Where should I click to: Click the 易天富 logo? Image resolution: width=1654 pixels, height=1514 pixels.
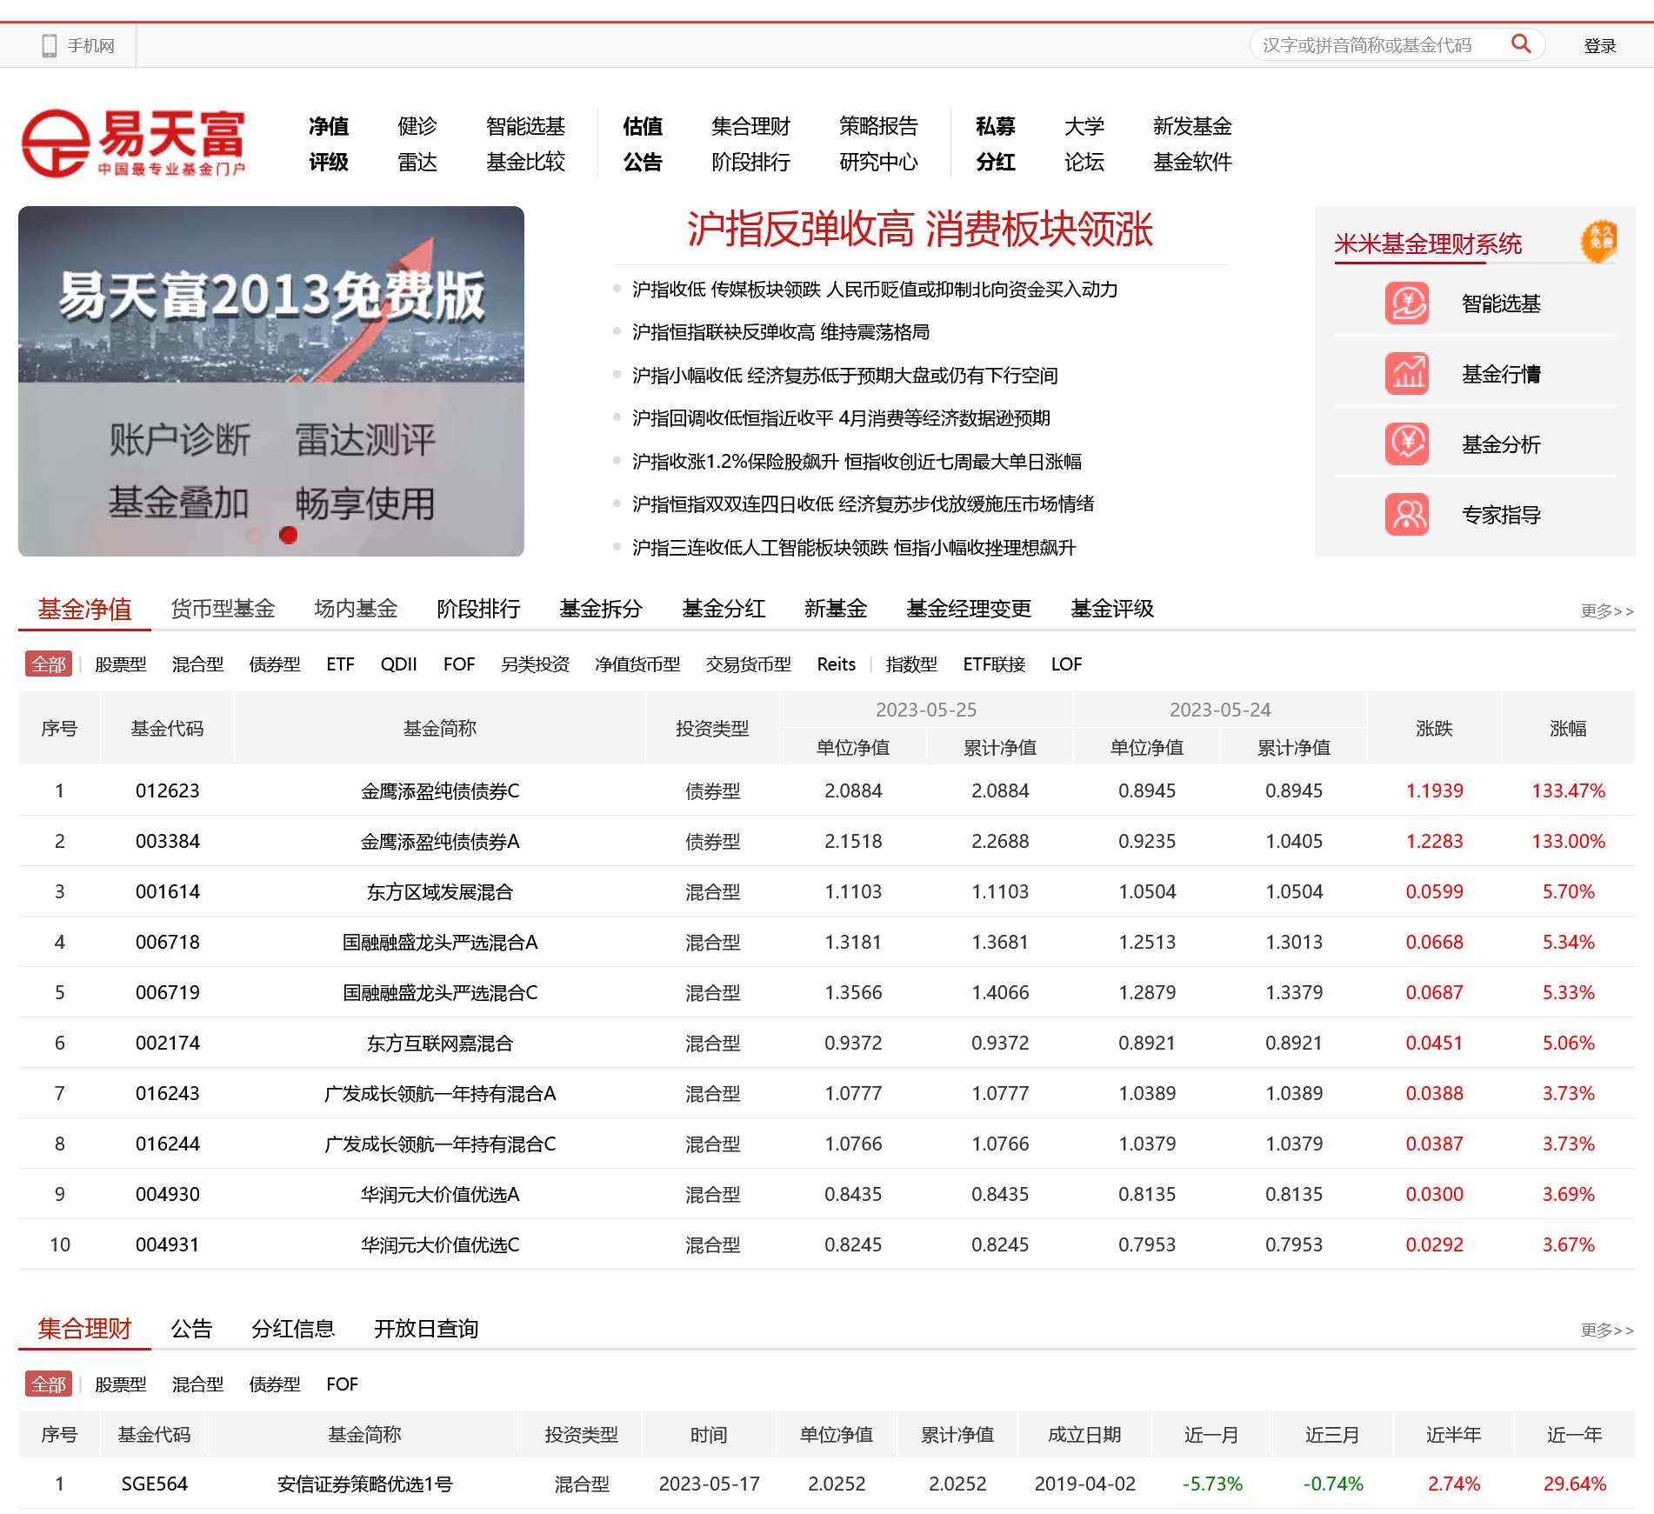pyautogui.click(x=133, y=143)
